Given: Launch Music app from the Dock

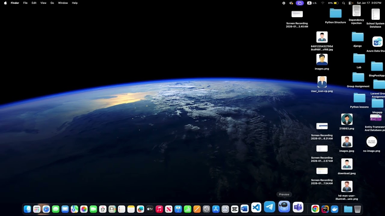Looking at the screenshot, I should (x=159, y=209).
